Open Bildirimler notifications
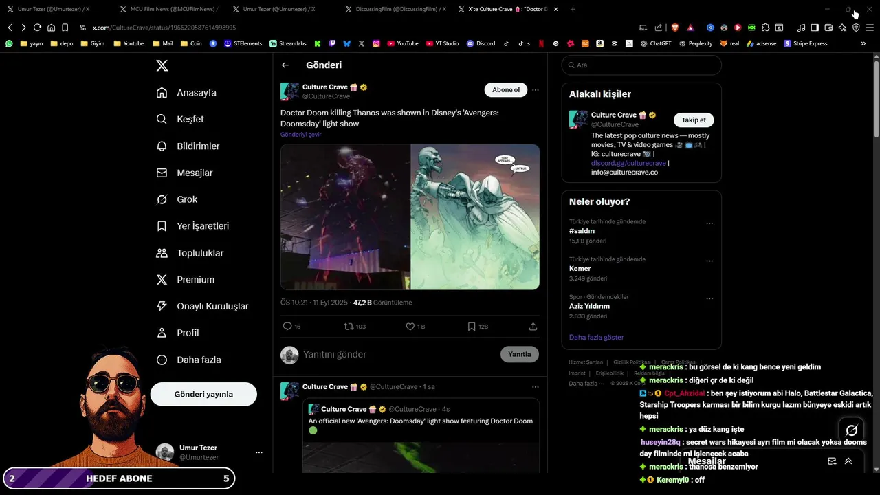The height and width of the screenshot is (495, 880). [188, 146]
